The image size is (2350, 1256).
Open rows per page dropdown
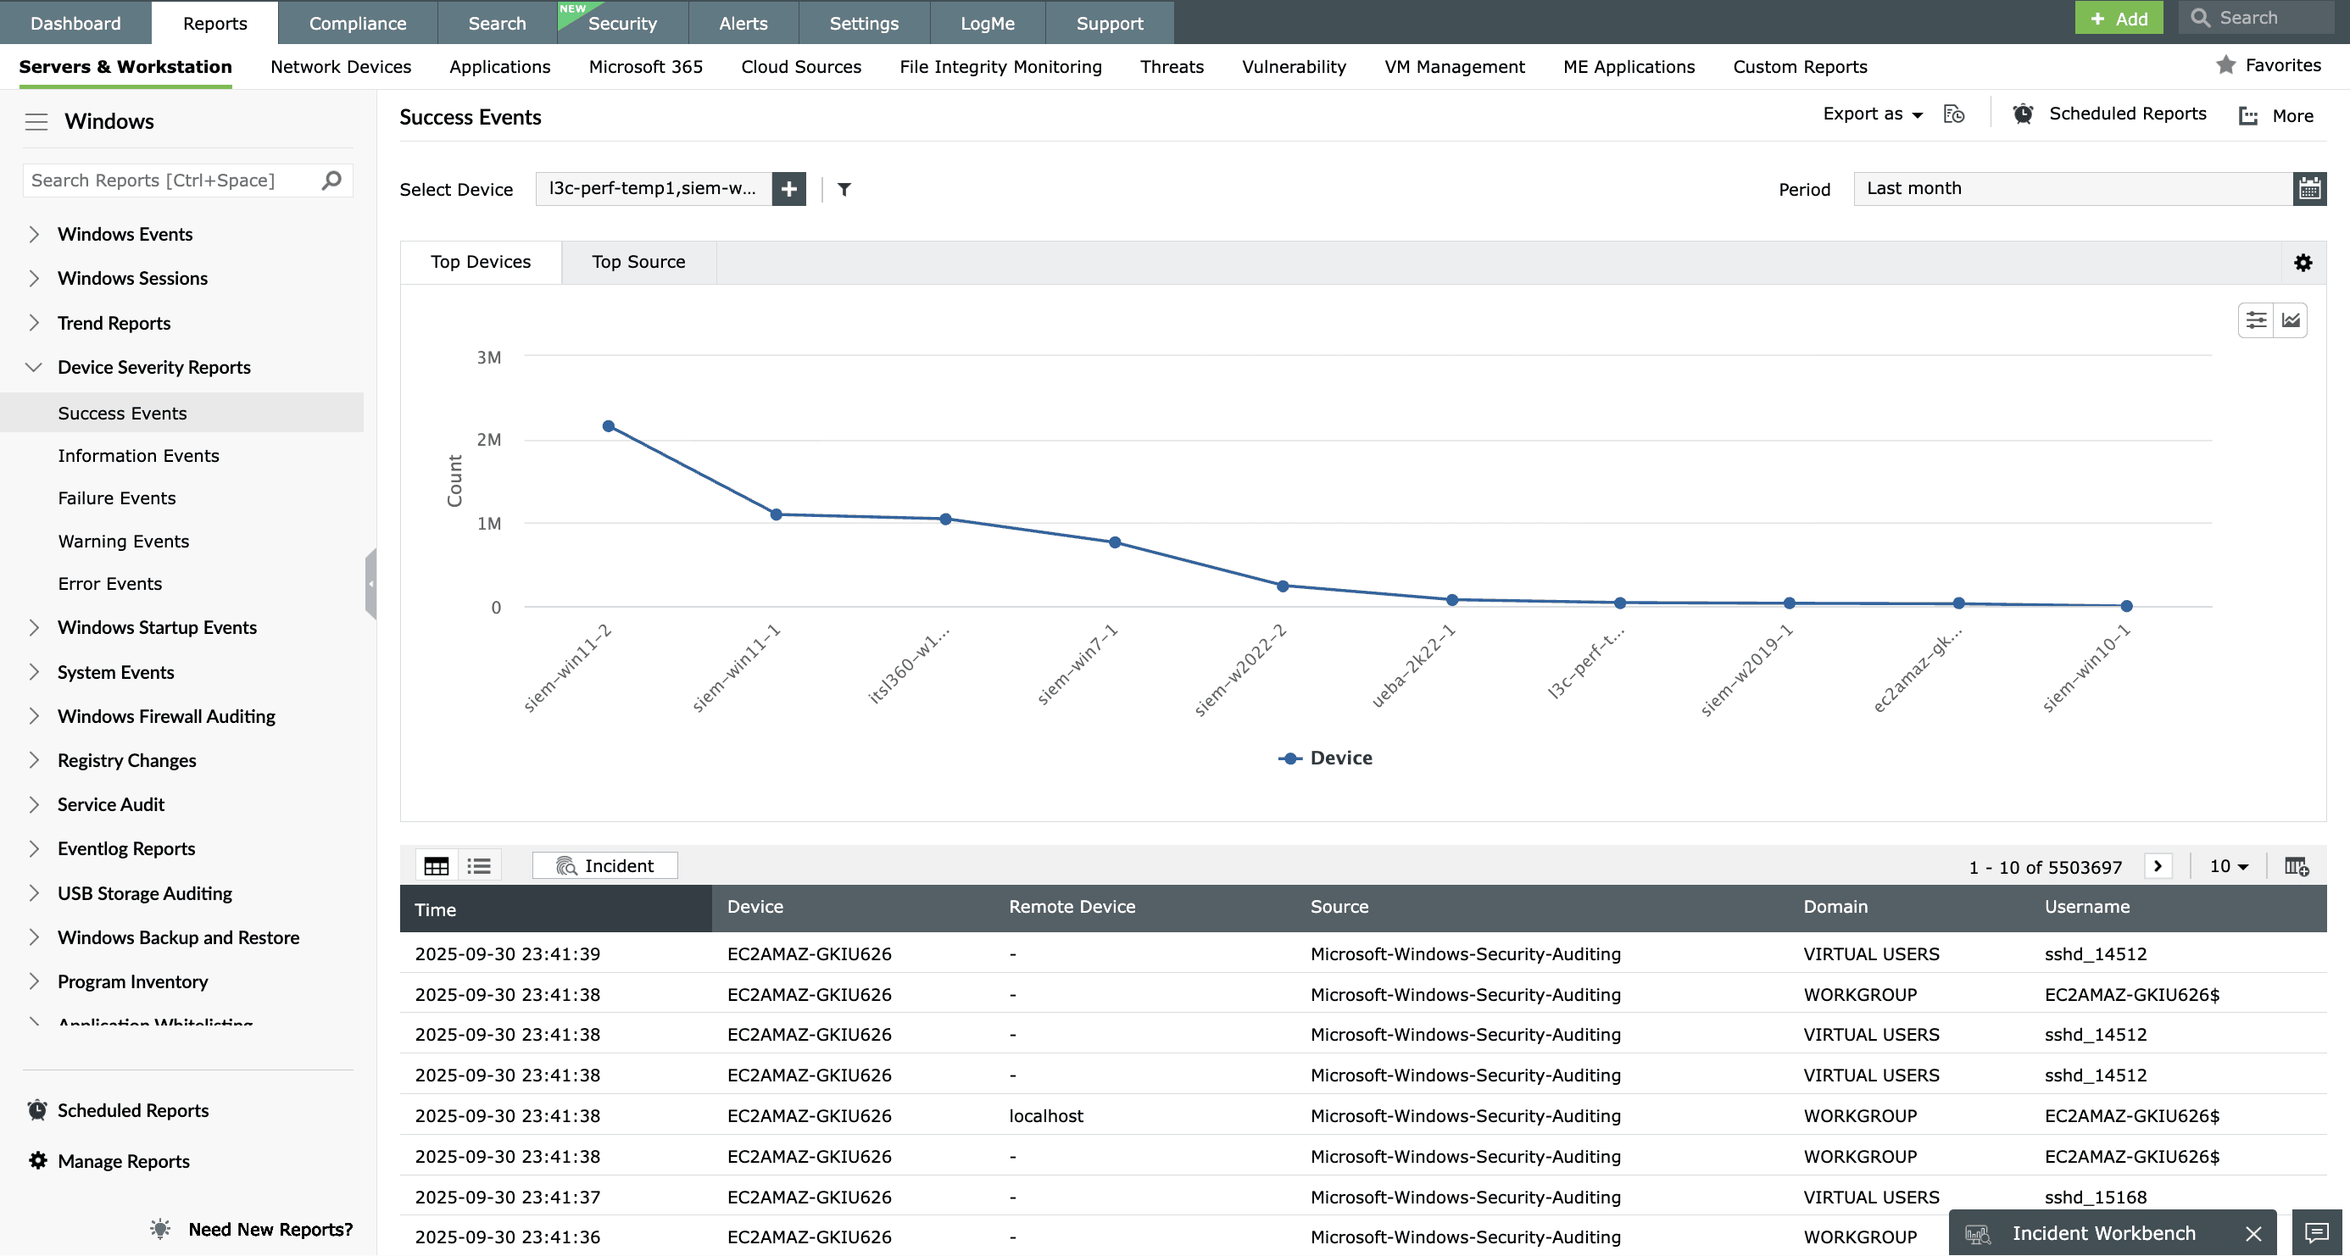point(2228,865)
